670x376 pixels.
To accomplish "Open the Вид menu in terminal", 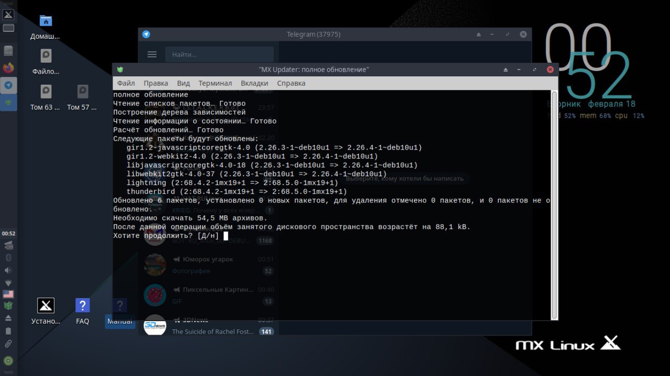I will [x=183, y=83].
